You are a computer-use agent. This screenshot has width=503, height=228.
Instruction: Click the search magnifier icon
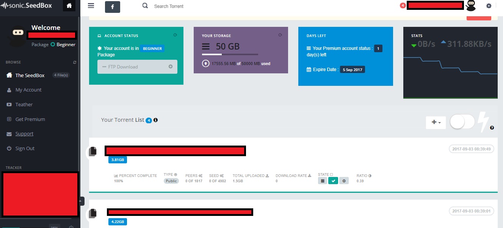click(x=145, y=6)
